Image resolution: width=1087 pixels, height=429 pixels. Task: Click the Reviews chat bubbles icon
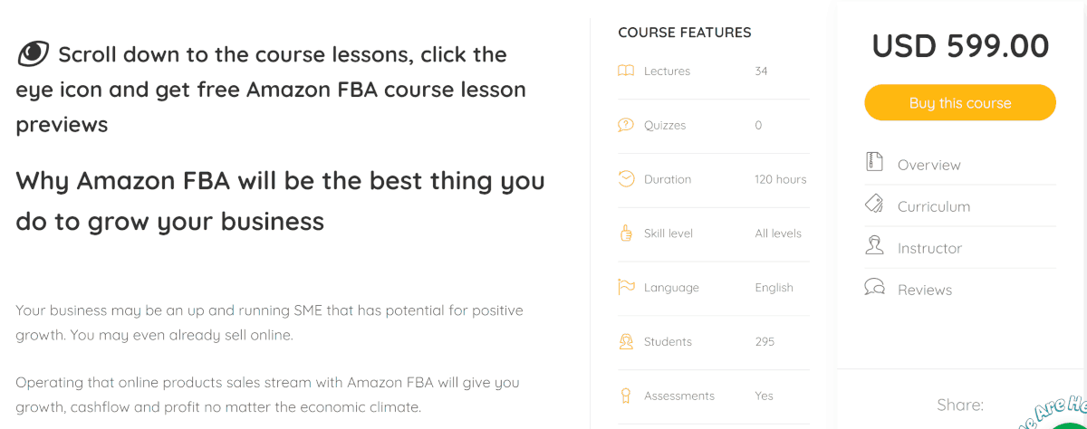tap(874, 288)
